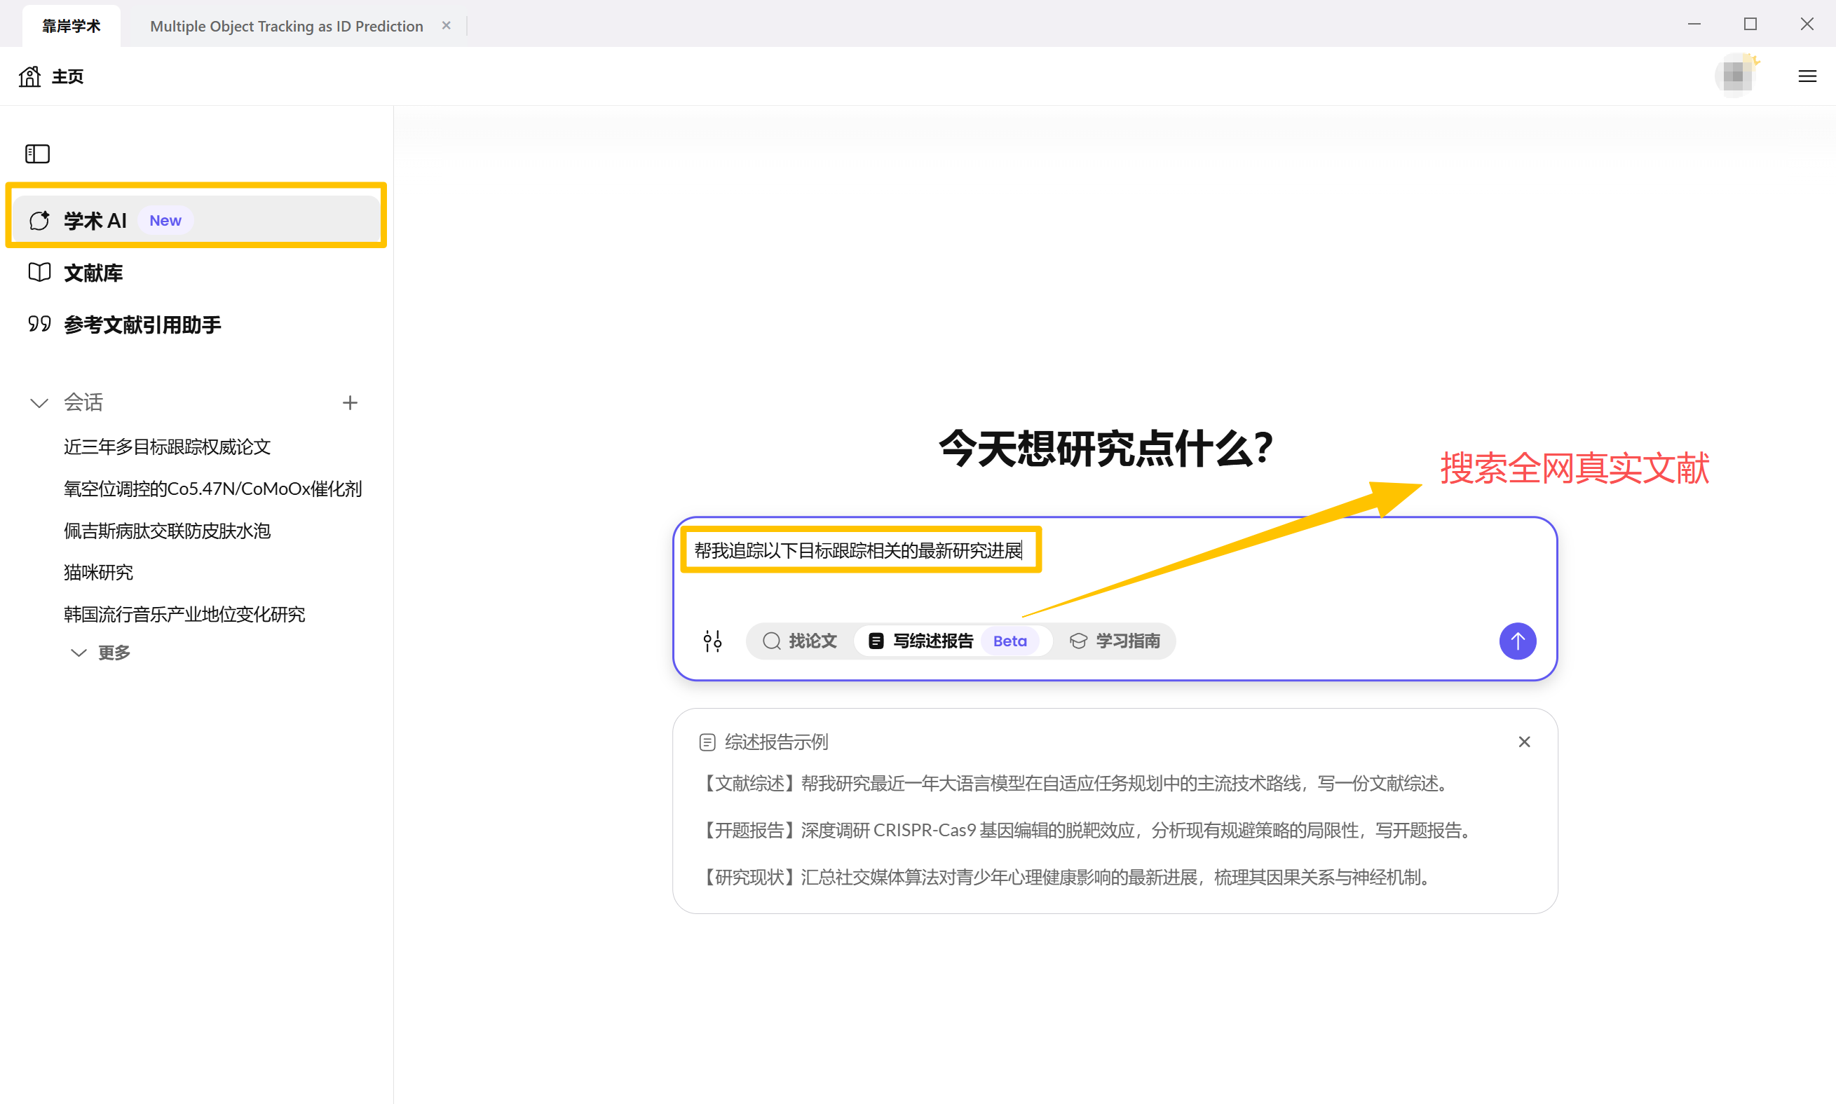The height and width of the screenshot is (1104, 1836).
Task: Open the 参考文献引用助手 assistant
Action: [142, 325]
